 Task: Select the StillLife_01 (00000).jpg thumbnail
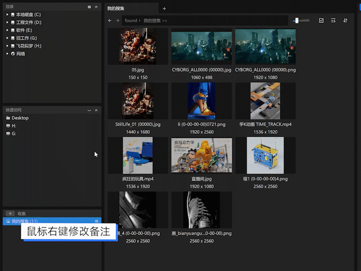point(138,101)
